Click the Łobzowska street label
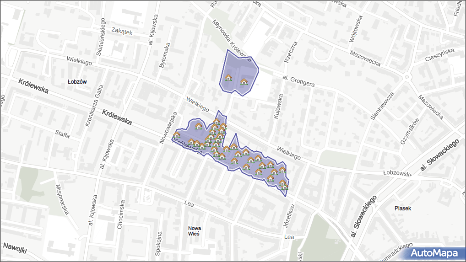 [x=397, y=173]
